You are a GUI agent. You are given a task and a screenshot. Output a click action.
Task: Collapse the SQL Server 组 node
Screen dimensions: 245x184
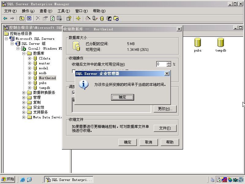[12, 44]
